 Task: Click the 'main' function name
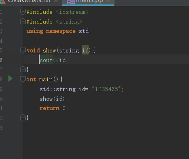point(46,79)
